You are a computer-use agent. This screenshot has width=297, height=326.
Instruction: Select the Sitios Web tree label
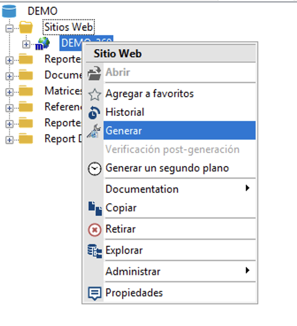click(x=69, y=27)
